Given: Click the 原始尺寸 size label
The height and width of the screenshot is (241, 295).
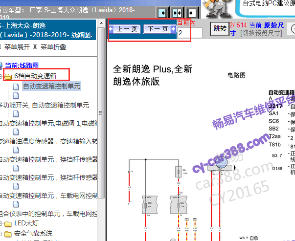Looking at the screenshot, I should point(274,25).
